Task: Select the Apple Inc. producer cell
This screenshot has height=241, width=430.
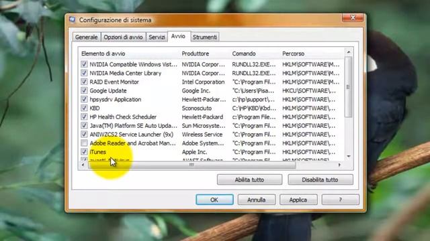Action: pyautogui.click(x=194, y=152)
